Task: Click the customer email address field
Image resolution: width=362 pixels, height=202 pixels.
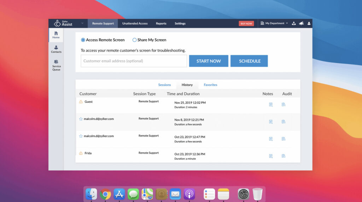Action: pos(134,61)
